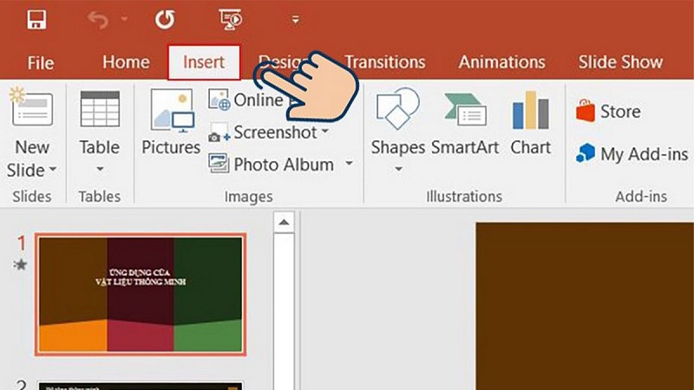The height and width of the screenshot is (390, 694).
Task: Click the animation star icon beside slide 1
Action: (x=20, y=264)
